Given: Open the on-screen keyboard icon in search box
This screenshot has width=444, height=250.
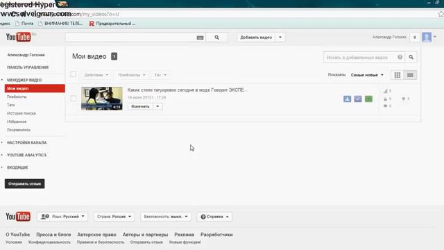Looking at the screenshot, I should coord(200,37).
